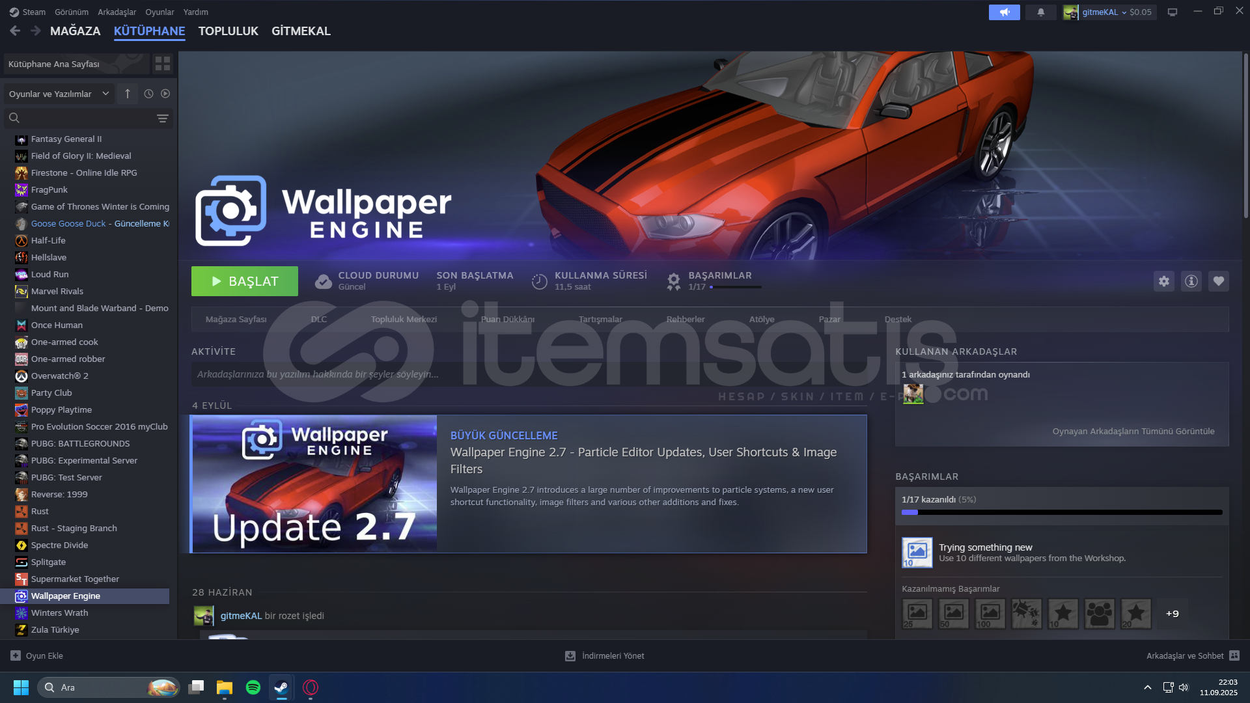This screenshot has width=1250, height=703.
Task: View locked 100 wallpapers achievement icon
Action: [x=990, y=614]
